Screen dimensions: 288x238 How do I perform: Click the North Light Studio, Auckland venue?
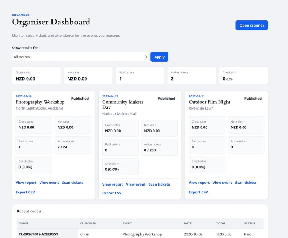[x=39, y=108]
